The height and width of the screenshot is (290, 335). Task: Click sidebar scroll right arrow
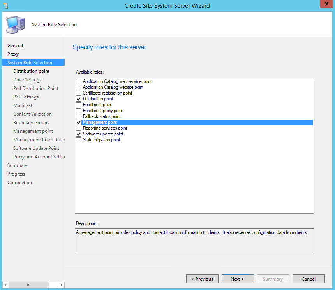(61, 285)
